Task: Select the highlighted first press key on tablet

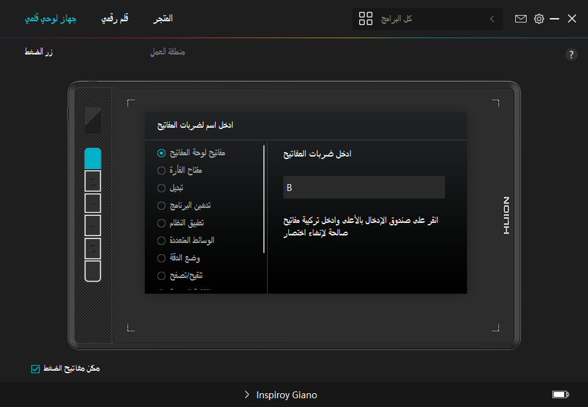Action: coord(92,158)
